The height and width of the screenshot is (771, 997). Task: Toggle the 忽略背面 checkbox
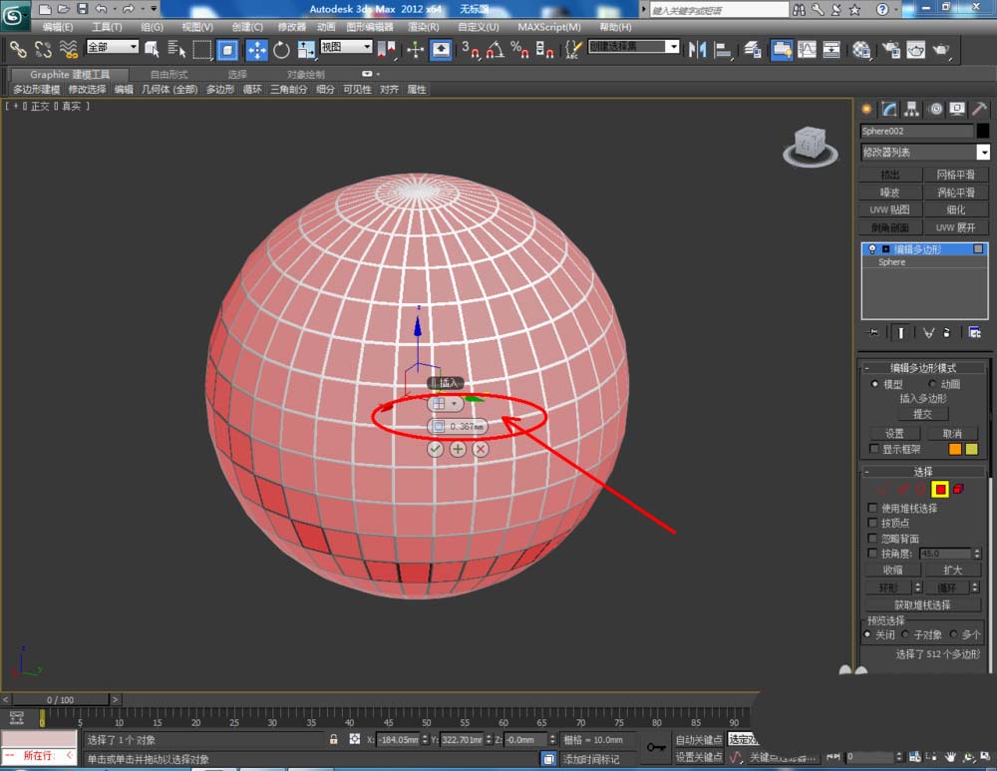pyautogui.click(x=874, y=539)
